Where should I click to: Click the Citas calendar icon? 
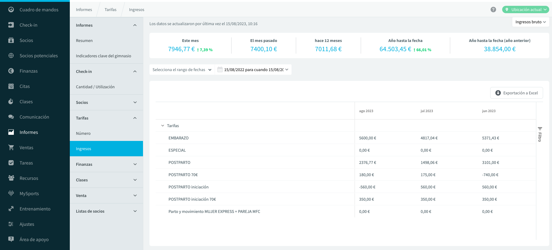pos(11,86)
